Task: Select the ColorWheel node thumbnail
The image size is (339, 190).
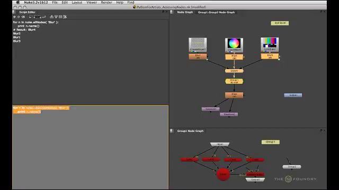Action: tap(234, 45)
